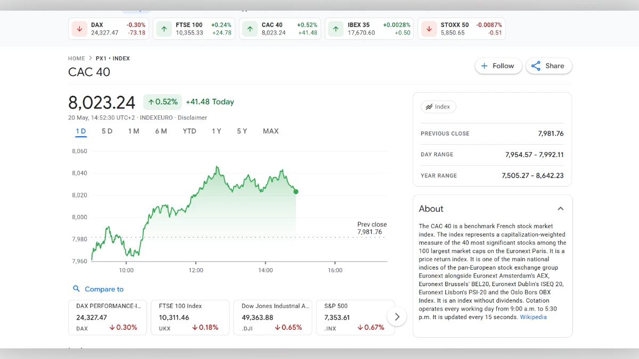Select the 1Y chart range
The height and width of the screenshot is (359, 639).
(216, 131)
